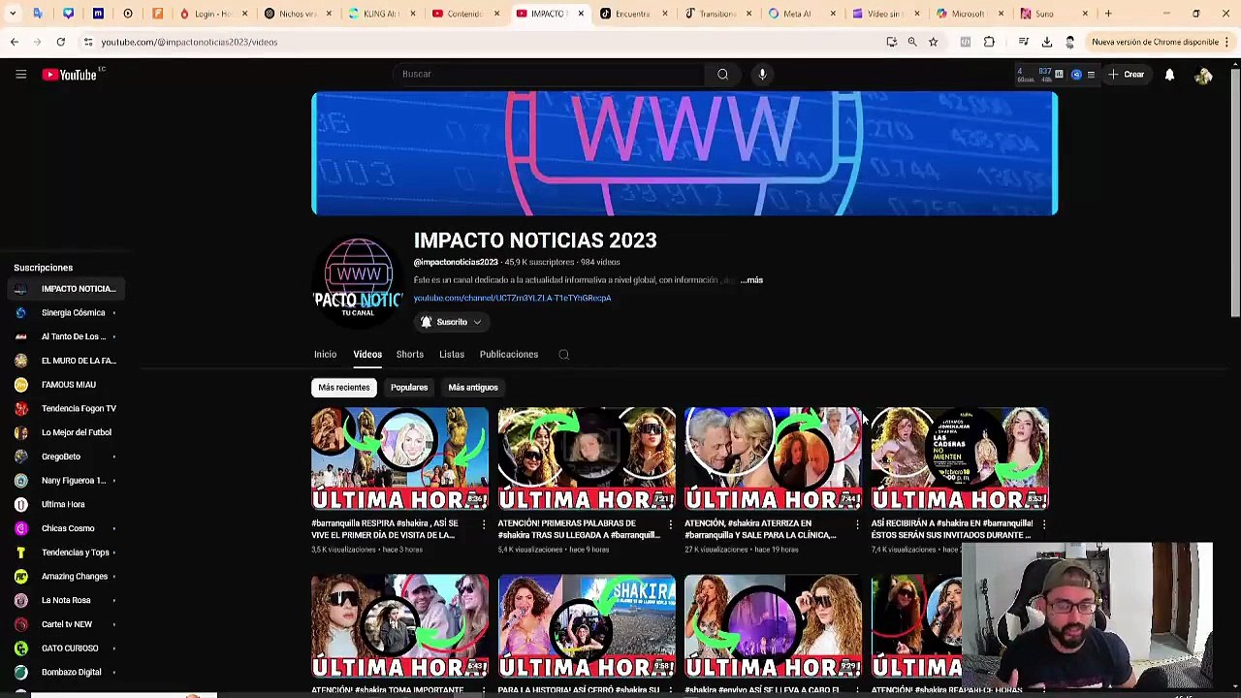Click the browser back arrow
The height and width of the screenshot is (698, 1241).
coord(14,42)
